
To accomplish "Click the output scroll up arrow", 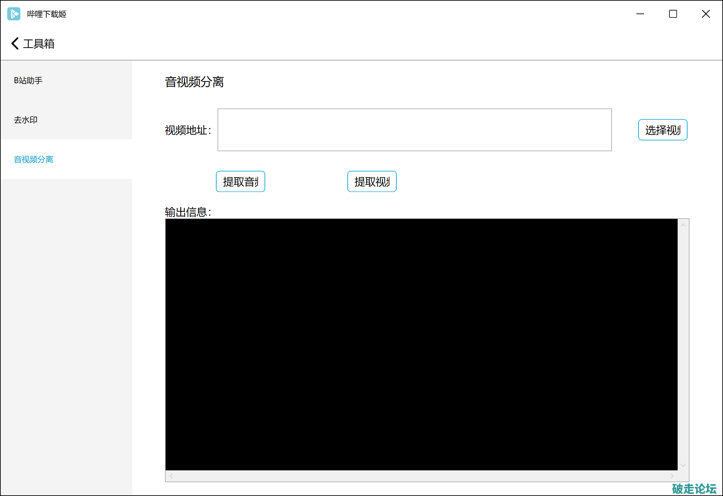I will click(x=683, y=225).
